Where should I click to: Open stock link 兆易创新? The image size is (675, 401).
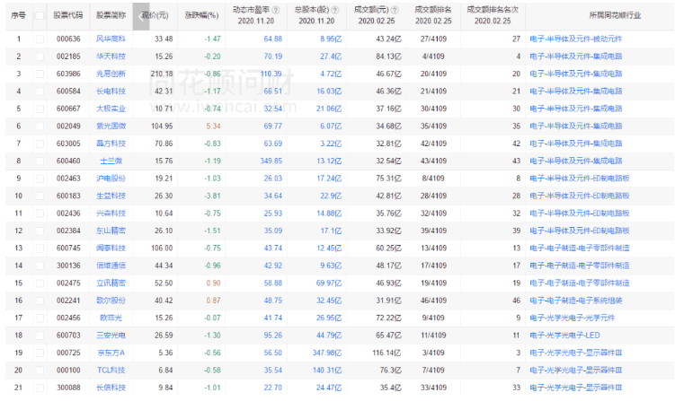tap(111, 74)
